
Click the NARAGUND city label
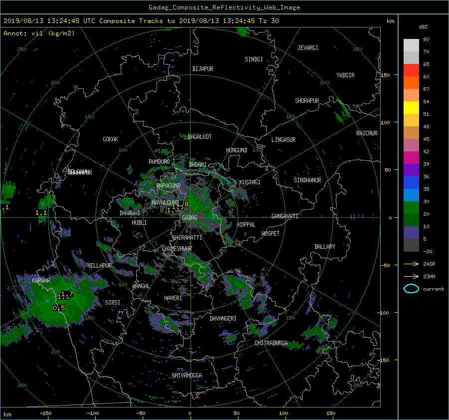click(169, 186)
